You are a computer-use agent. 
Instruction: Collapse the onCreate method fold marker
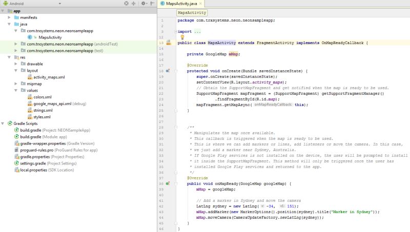click(176, 71)
